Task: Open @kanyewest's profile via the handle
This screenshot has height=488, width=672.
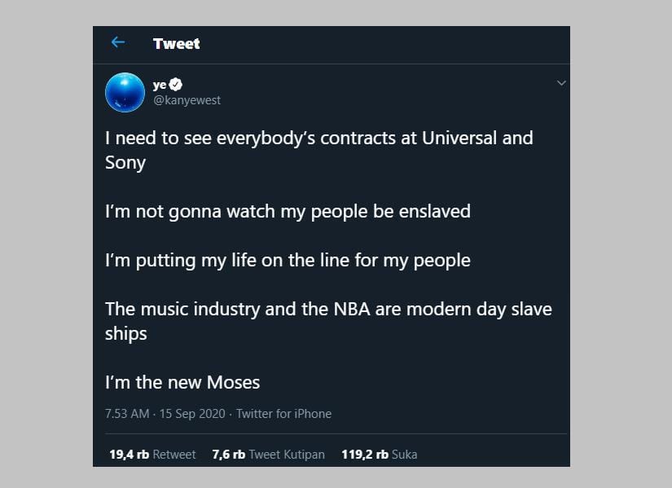Action: pos(187,100)
